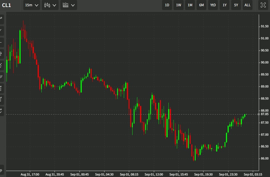Click the Sep 01, 12:00 time label

pyautogui.click(x=154, y=174)
